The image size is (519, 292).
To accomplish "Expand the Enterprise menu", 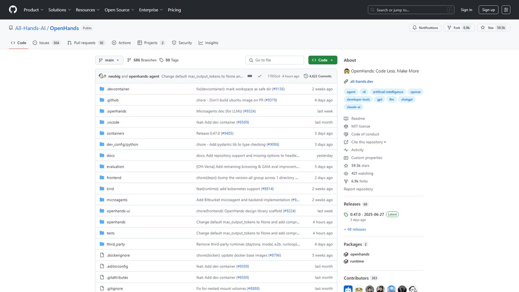I will 151,10.
